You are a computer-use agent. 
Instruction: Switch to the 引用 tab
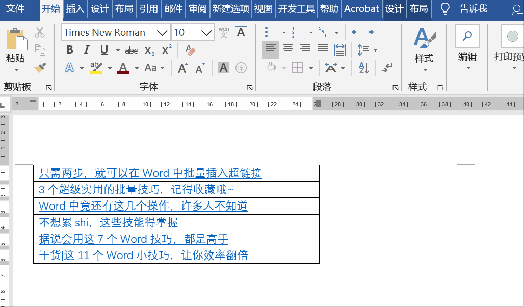tap(149, 8)
